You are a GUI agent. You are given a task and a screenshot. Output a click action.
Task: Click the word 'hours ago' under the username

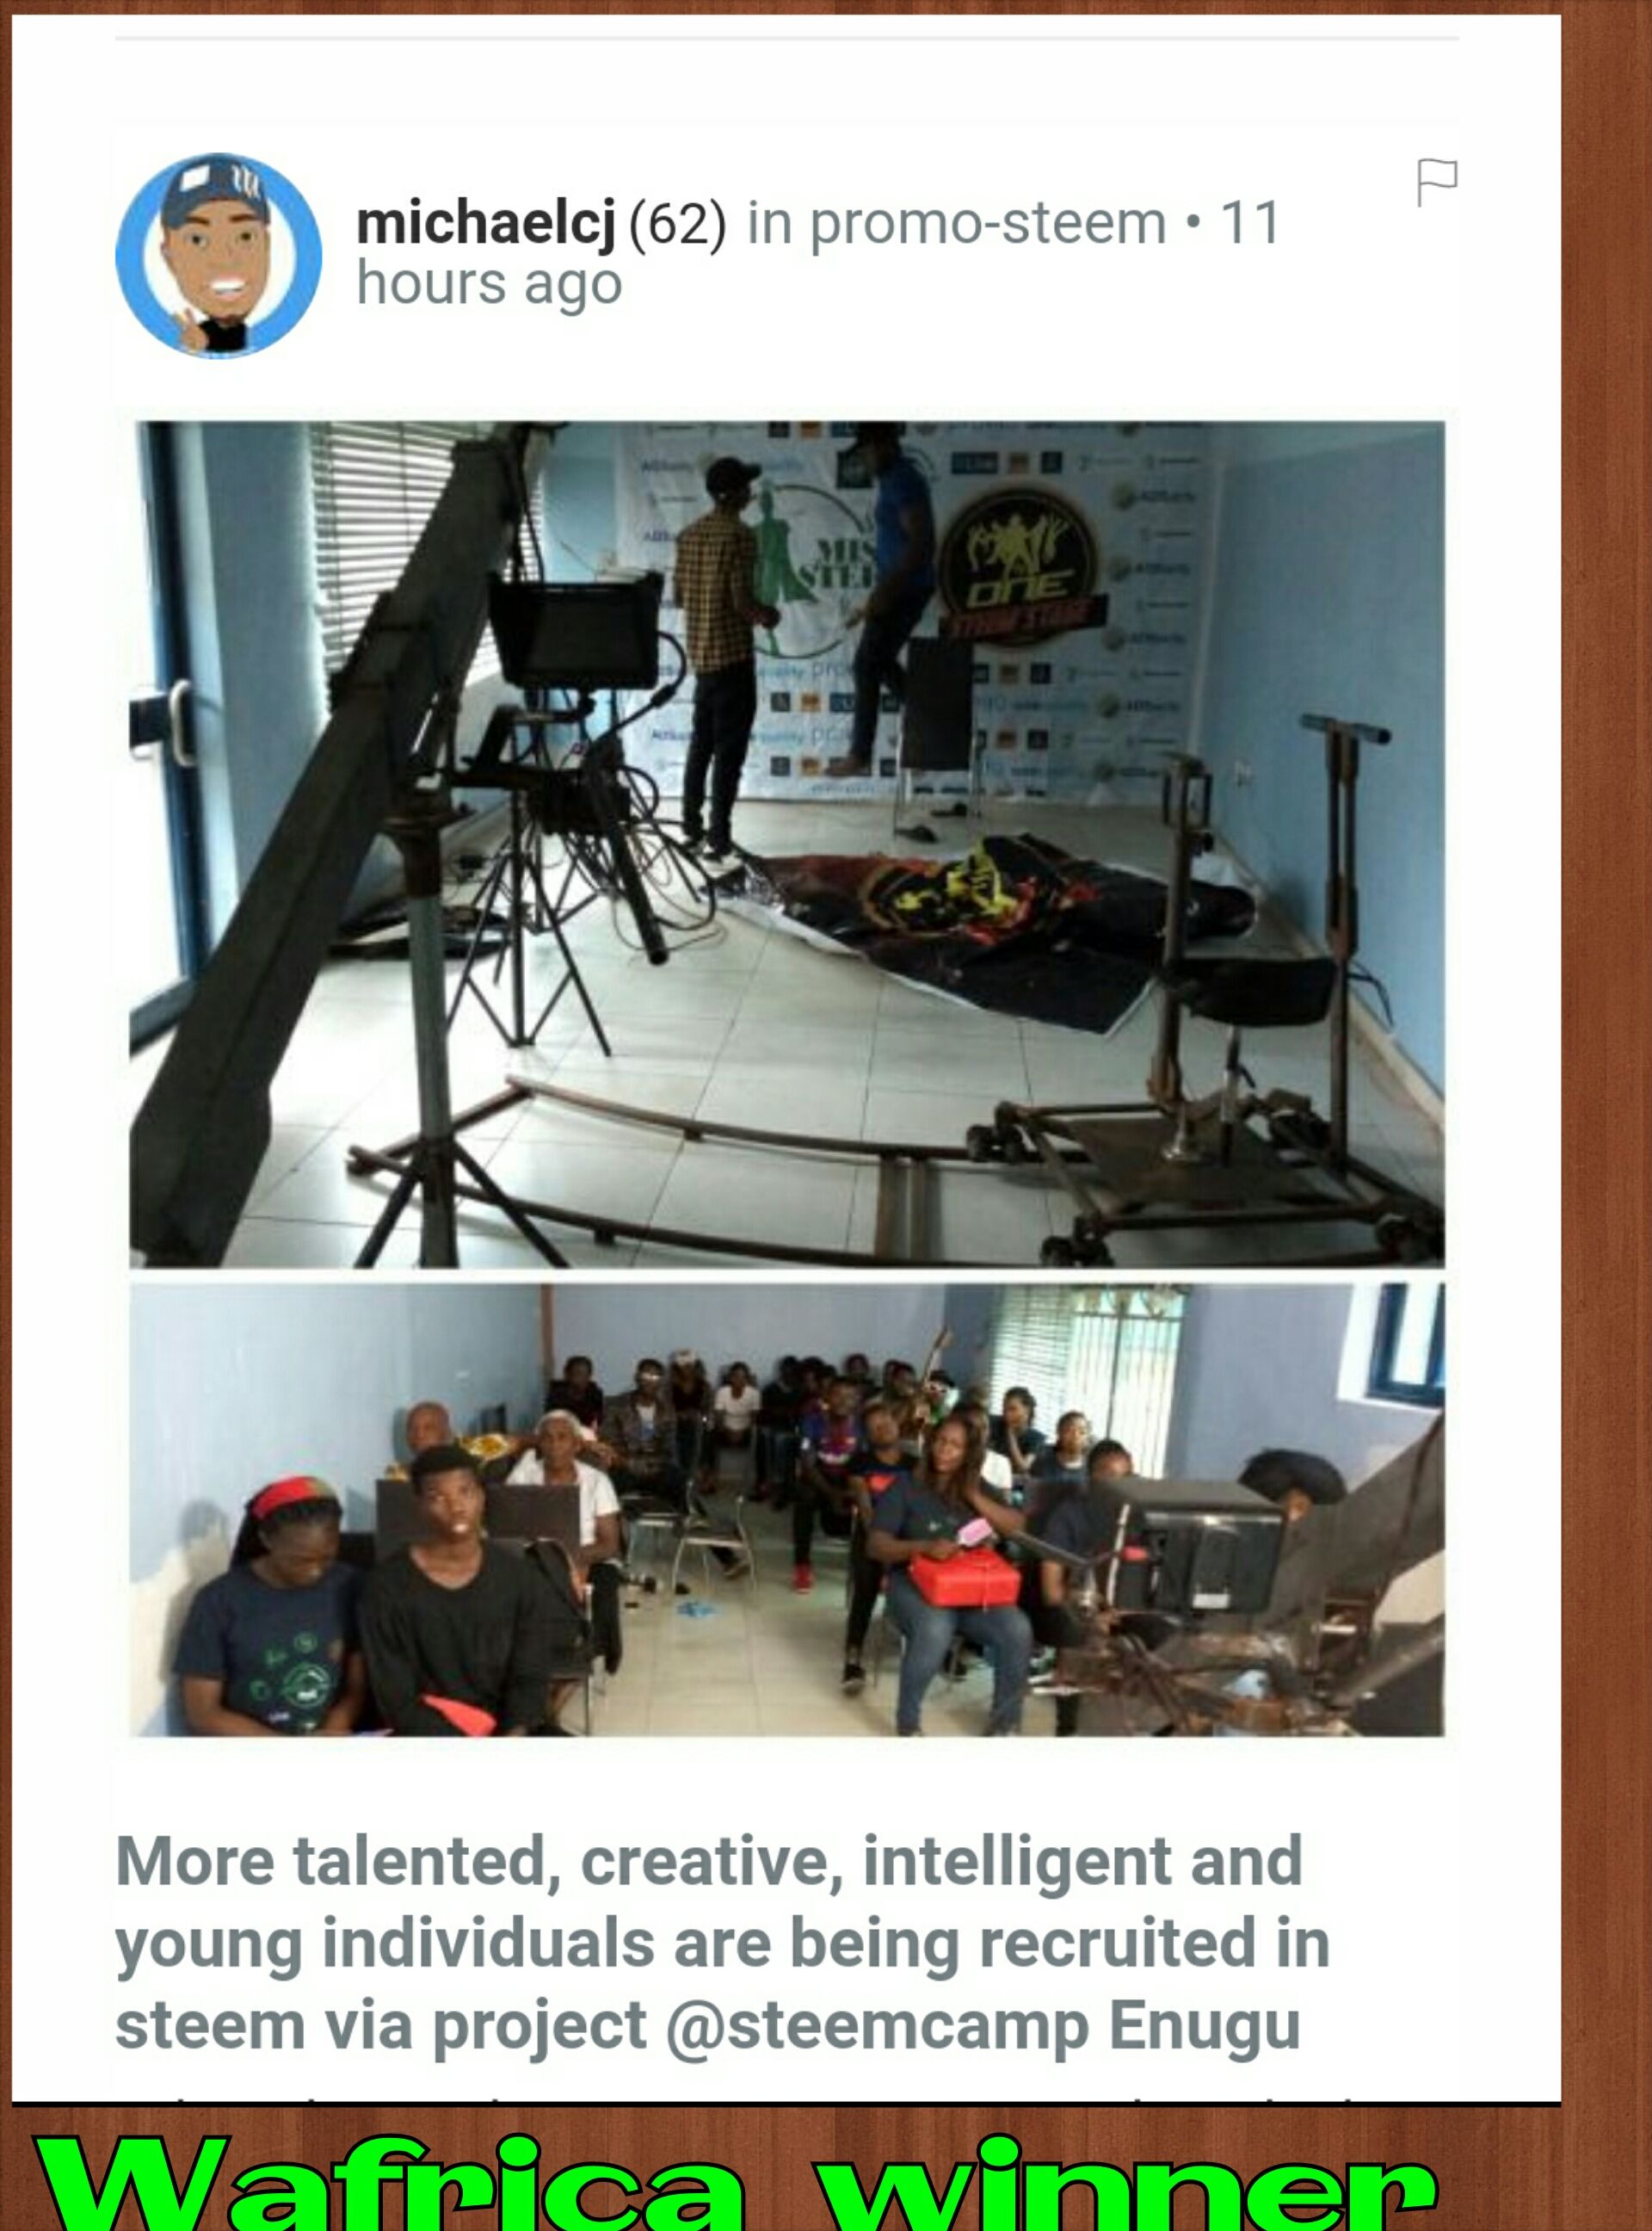(489, 284)
